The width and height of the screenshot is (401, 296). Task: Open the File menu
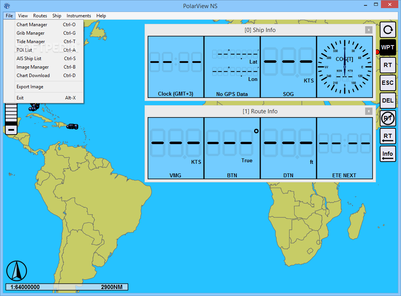9,15
